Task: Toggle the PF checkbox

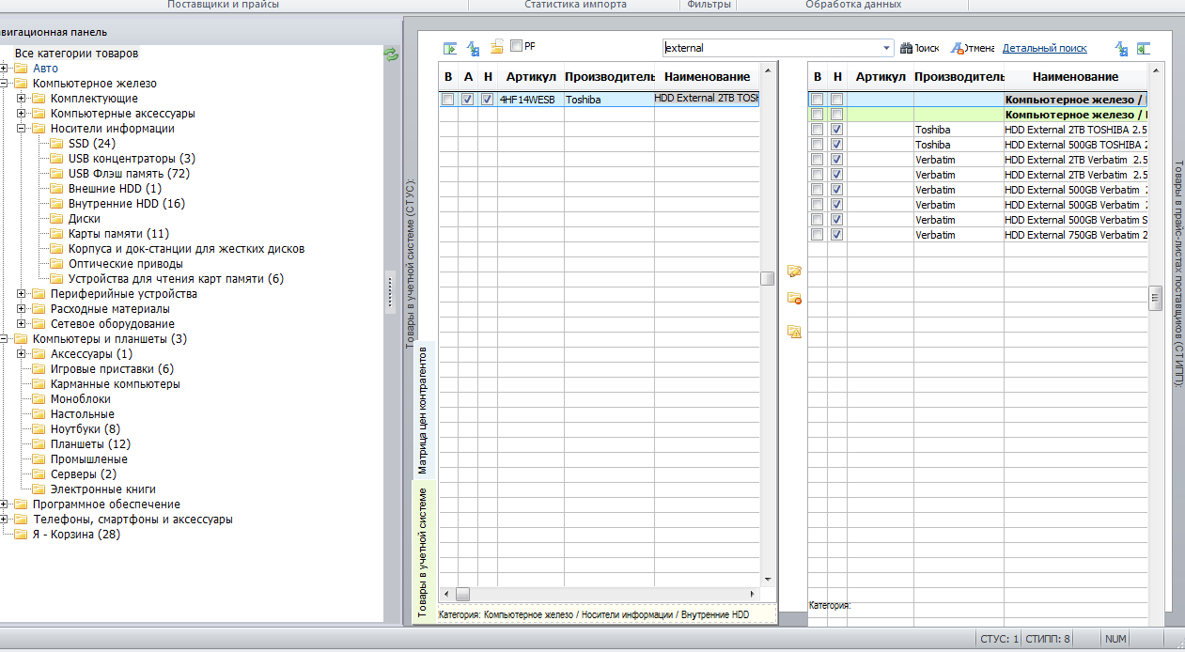Action: click(516, 45)
